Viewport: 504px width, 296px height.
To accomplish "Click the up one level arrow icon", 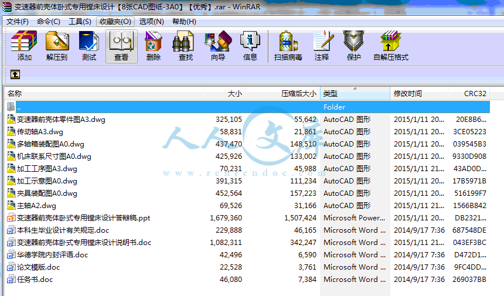I will [15, 74].
